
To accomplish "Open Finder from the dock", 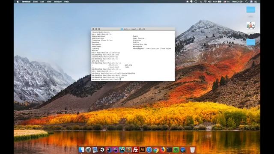I will click(x=81, y=150).
